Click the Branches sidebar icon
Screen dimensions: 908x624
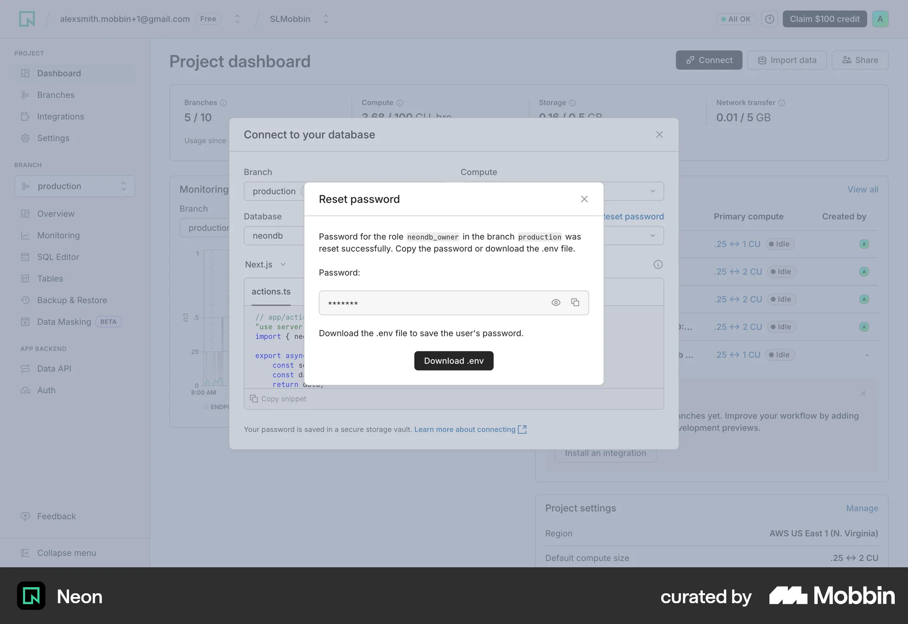click(25, 95)
